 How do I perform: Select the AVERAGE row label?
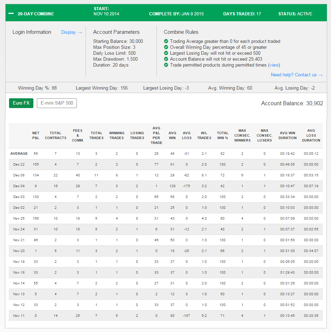(19, 154)
